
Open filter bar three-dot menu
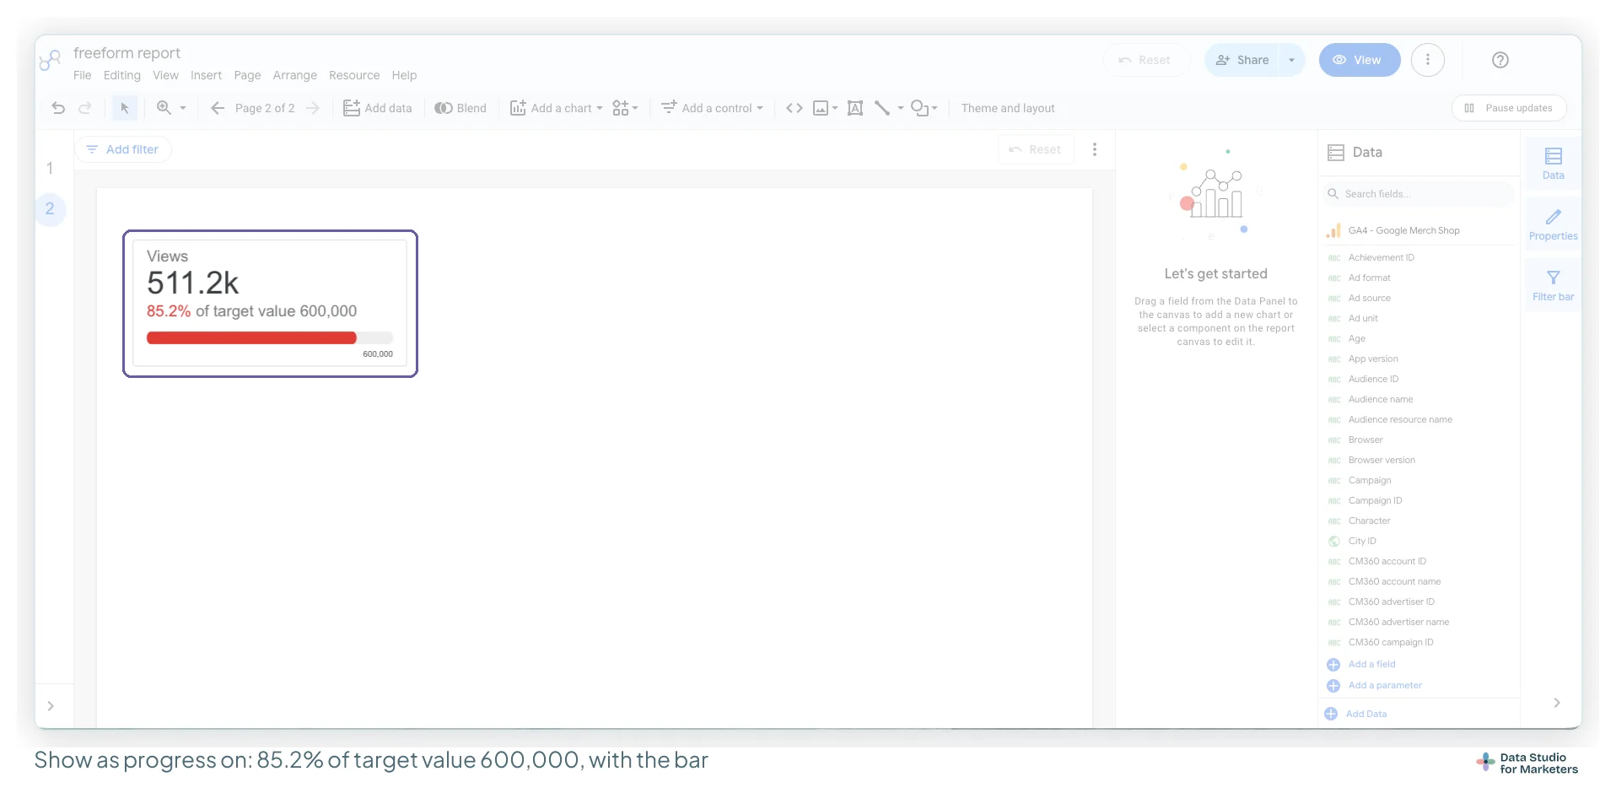[1095, 149]
